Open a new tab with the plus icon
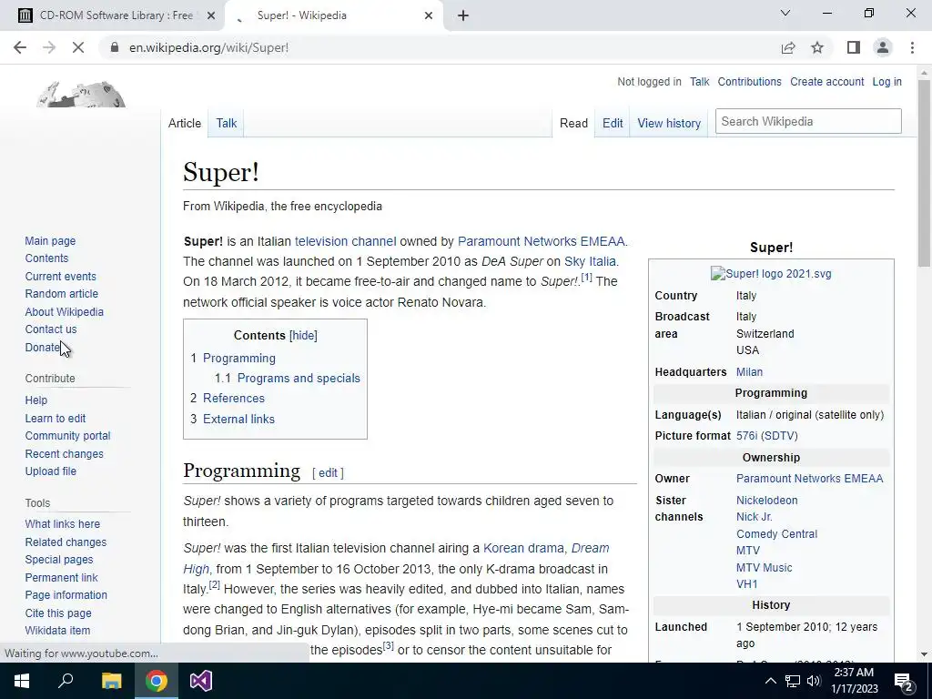Viewport: 932px width, 699px height. [463, 15]
